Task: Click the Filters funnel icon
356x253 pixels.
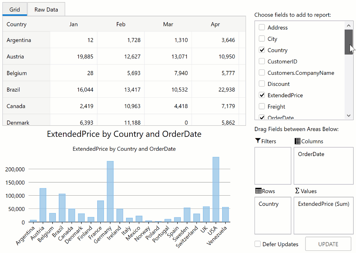Action: 257,141
